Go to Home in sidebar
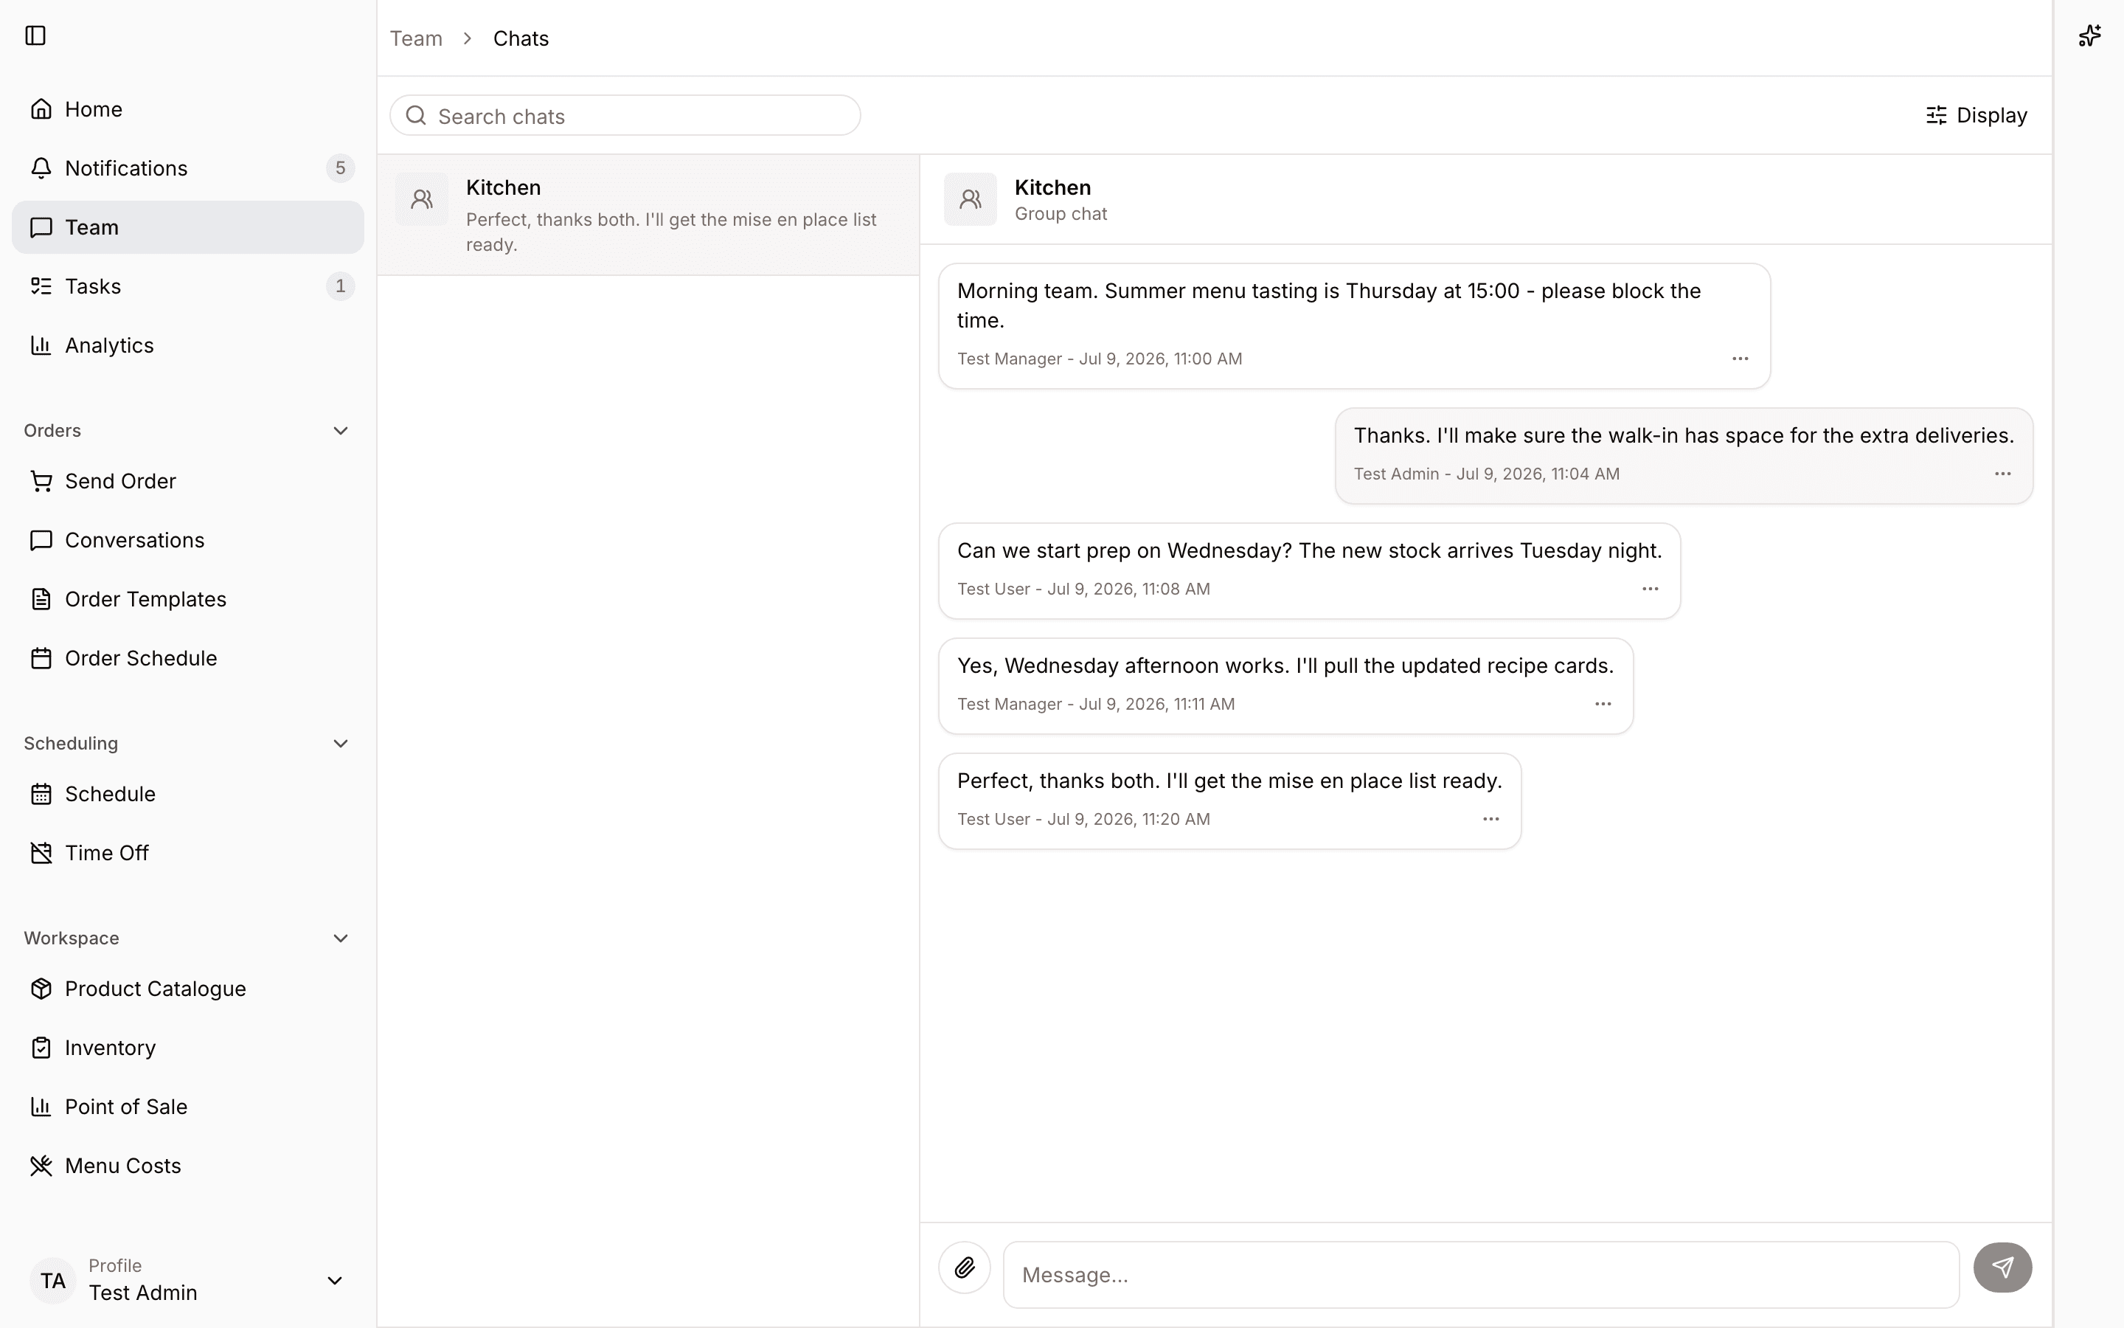The image size is (2124, 1328). point(188,109)
